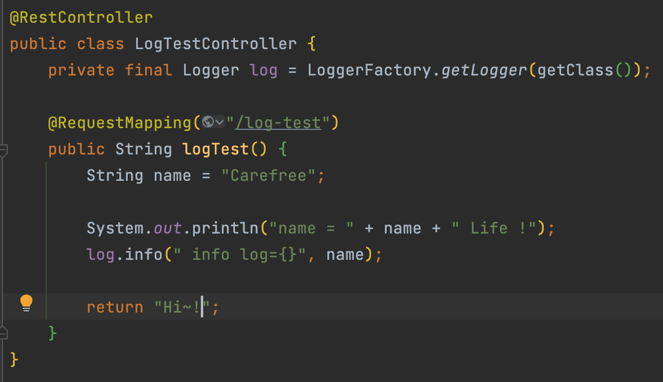Click the getLogger method call
Viewport: 663px width, 382px height.
click(x=484, y=70)
